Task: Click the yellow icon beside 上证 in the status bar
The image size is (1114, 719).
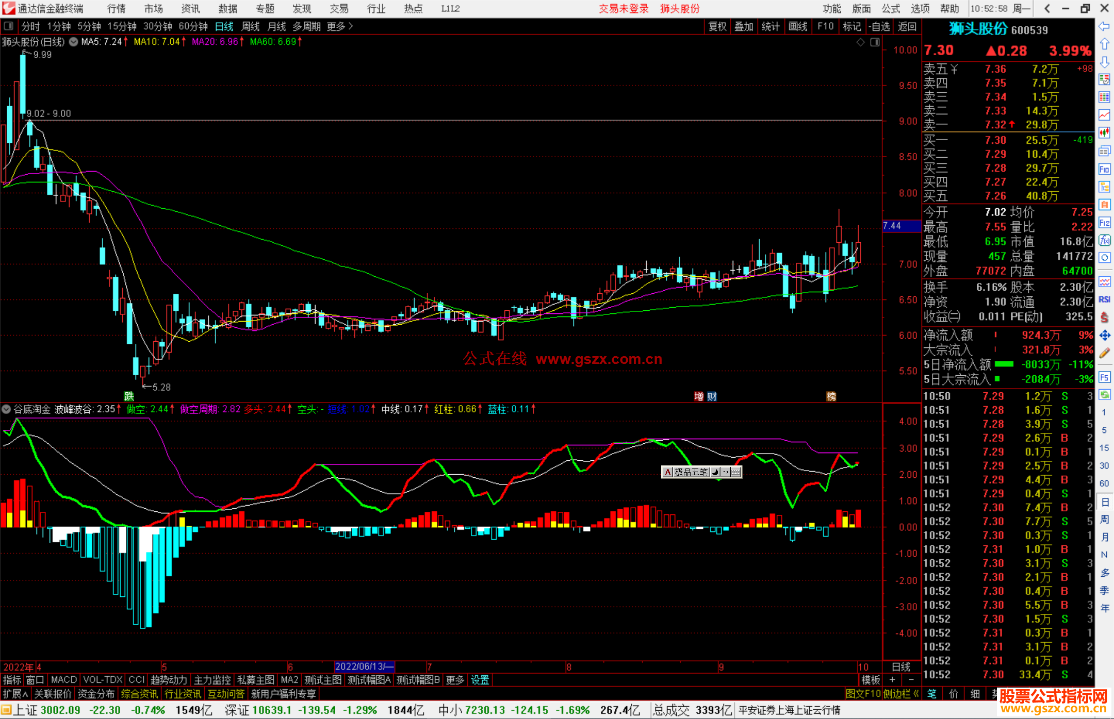Action: point(6,710)
